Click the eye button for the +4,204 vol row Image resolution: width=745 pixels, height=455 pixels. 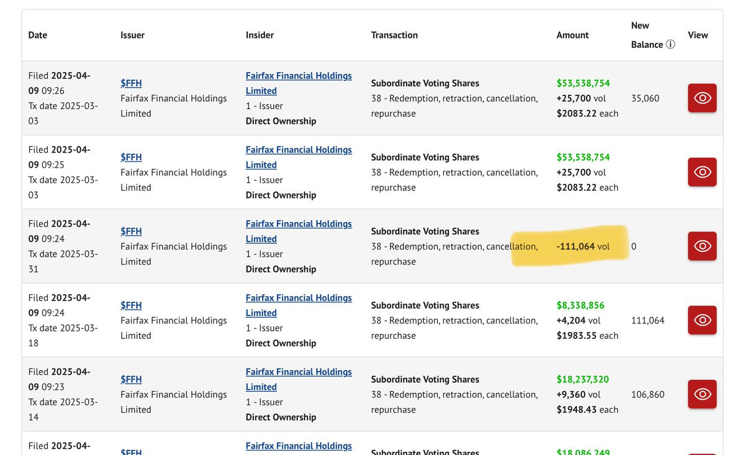coord(702,320)
